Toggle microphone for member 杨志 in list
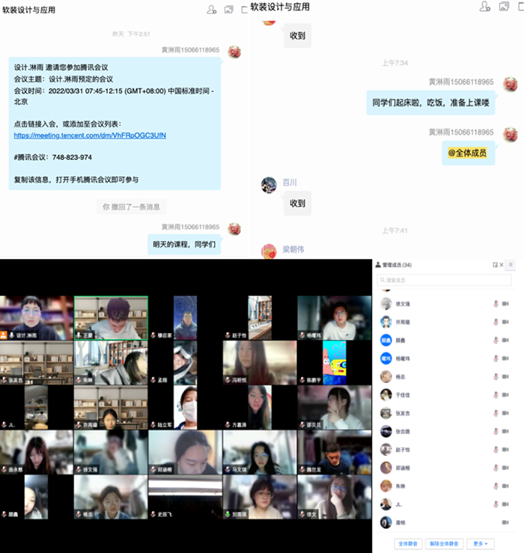 point(496,376)
